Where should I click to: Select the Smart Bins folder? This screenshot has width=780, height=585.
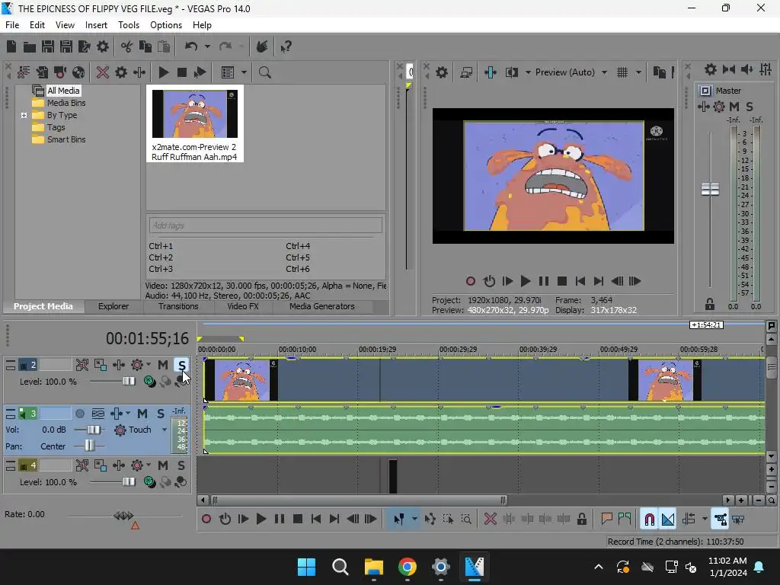click(x=66, y=140)
